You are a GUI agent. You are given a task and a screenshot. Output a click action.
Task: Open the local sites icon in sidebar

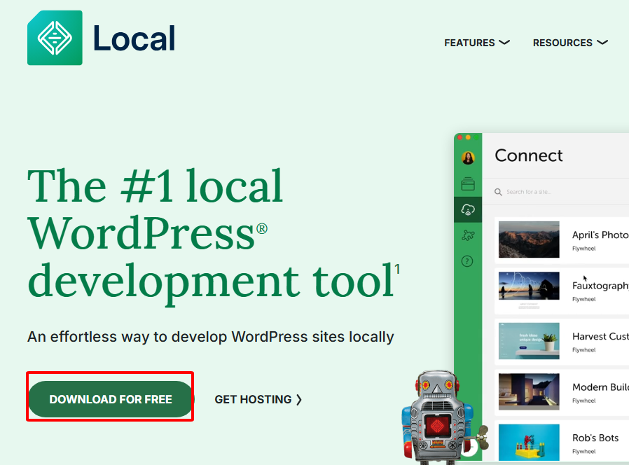point(468,183)
